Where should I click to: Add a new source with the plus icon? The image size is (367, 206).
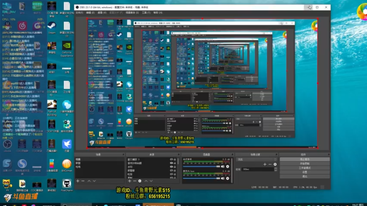129,181
